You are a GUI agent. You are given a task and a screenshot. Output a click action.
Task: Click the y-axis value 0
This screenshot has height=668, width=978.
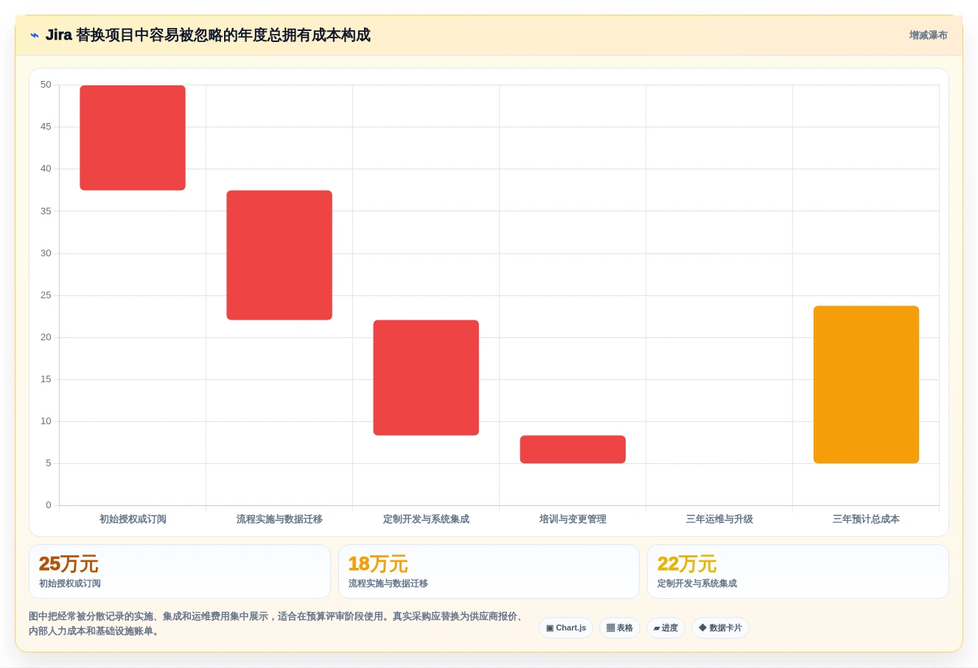coord(49,505)
